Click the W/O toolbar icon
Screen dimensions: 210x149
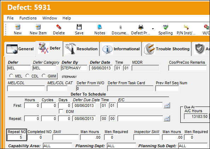pyautogui.click(x=206, y=27)
